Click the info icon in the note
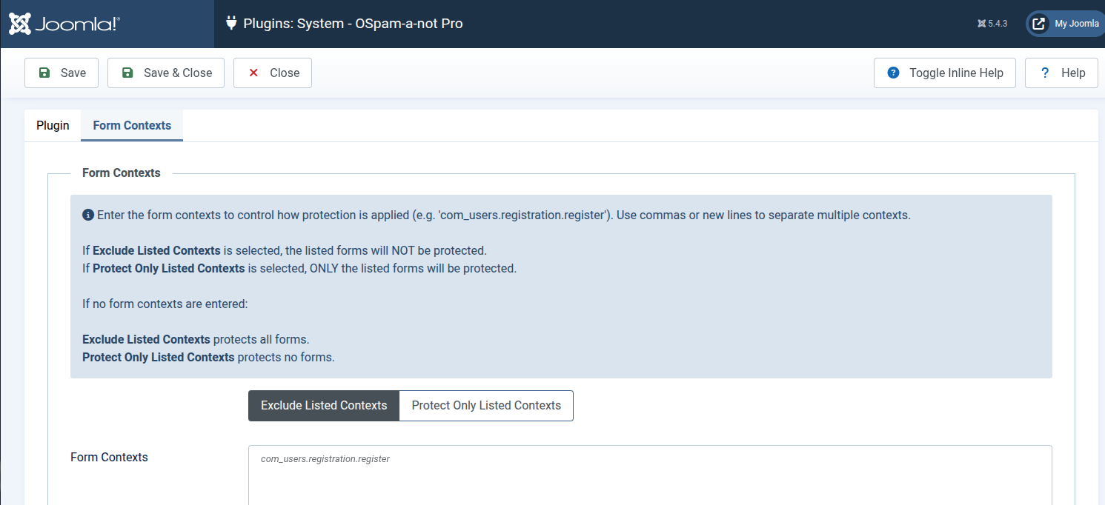Image resolution: width=1105 pixels, height=505 pixels. click(x=88, y=215)
